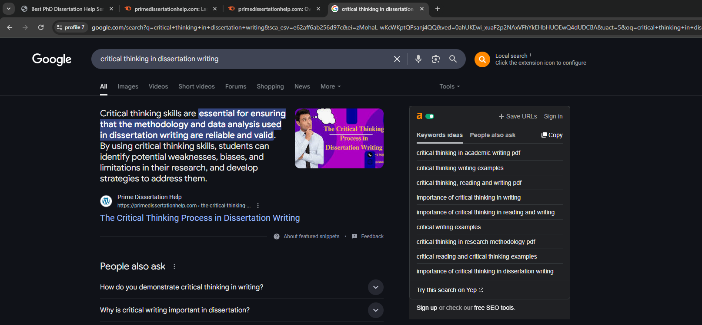Open 'critical thinking writing examples' keyword

click(x=460, y=168)
